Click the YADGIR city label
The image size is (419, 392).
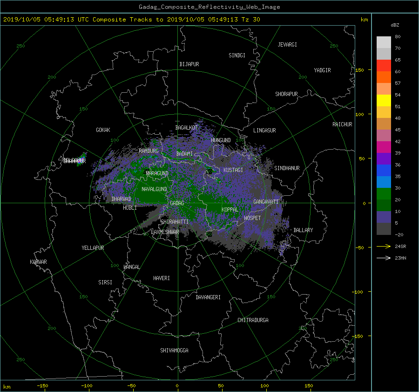(x=322, y=70)
